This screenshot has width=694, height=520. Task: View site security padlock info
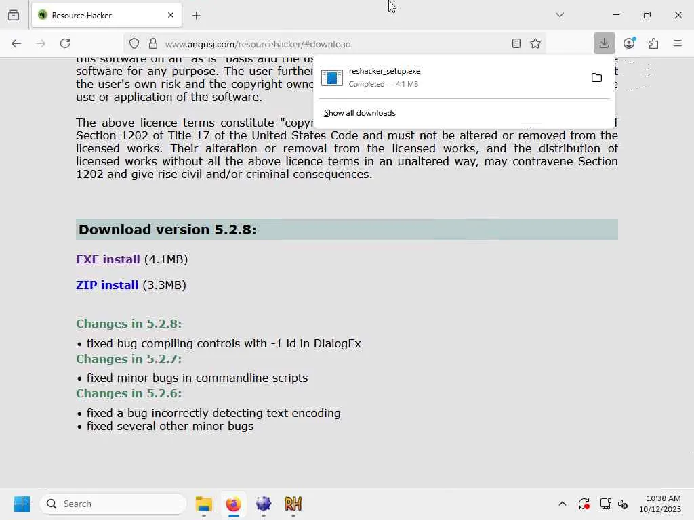[153, 43]
